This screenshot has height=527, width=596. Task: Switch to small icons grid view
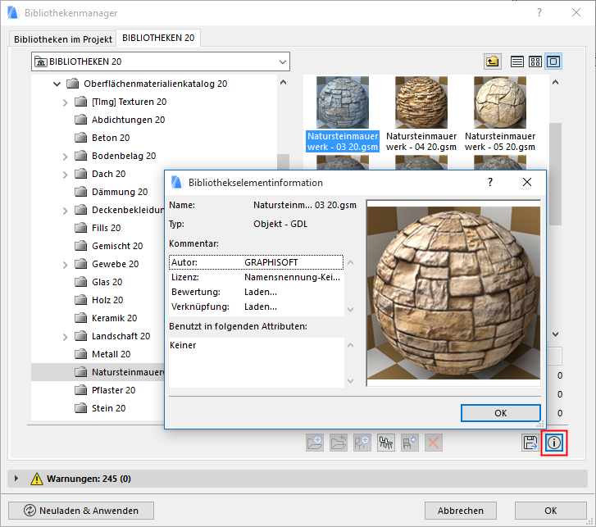point(535,61)
